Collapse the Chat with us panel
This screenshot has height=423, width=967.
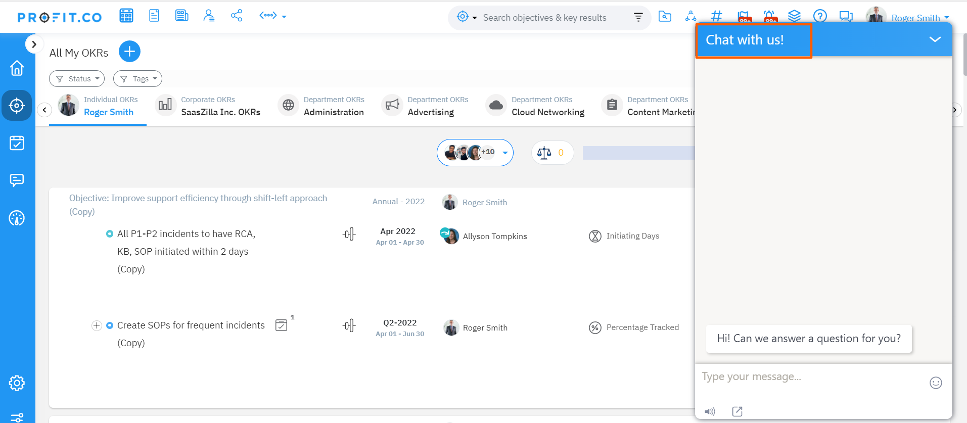pos(935,39)
